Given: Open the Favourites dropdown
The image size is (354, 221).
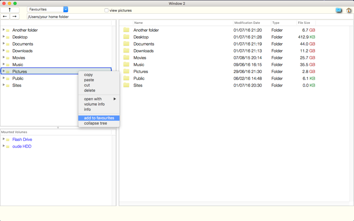Looking at the screenshot, I should click(x=65, y=9).
